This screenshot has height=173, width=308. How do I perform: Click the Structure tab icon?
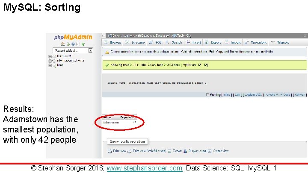click(x=127, y=42)
